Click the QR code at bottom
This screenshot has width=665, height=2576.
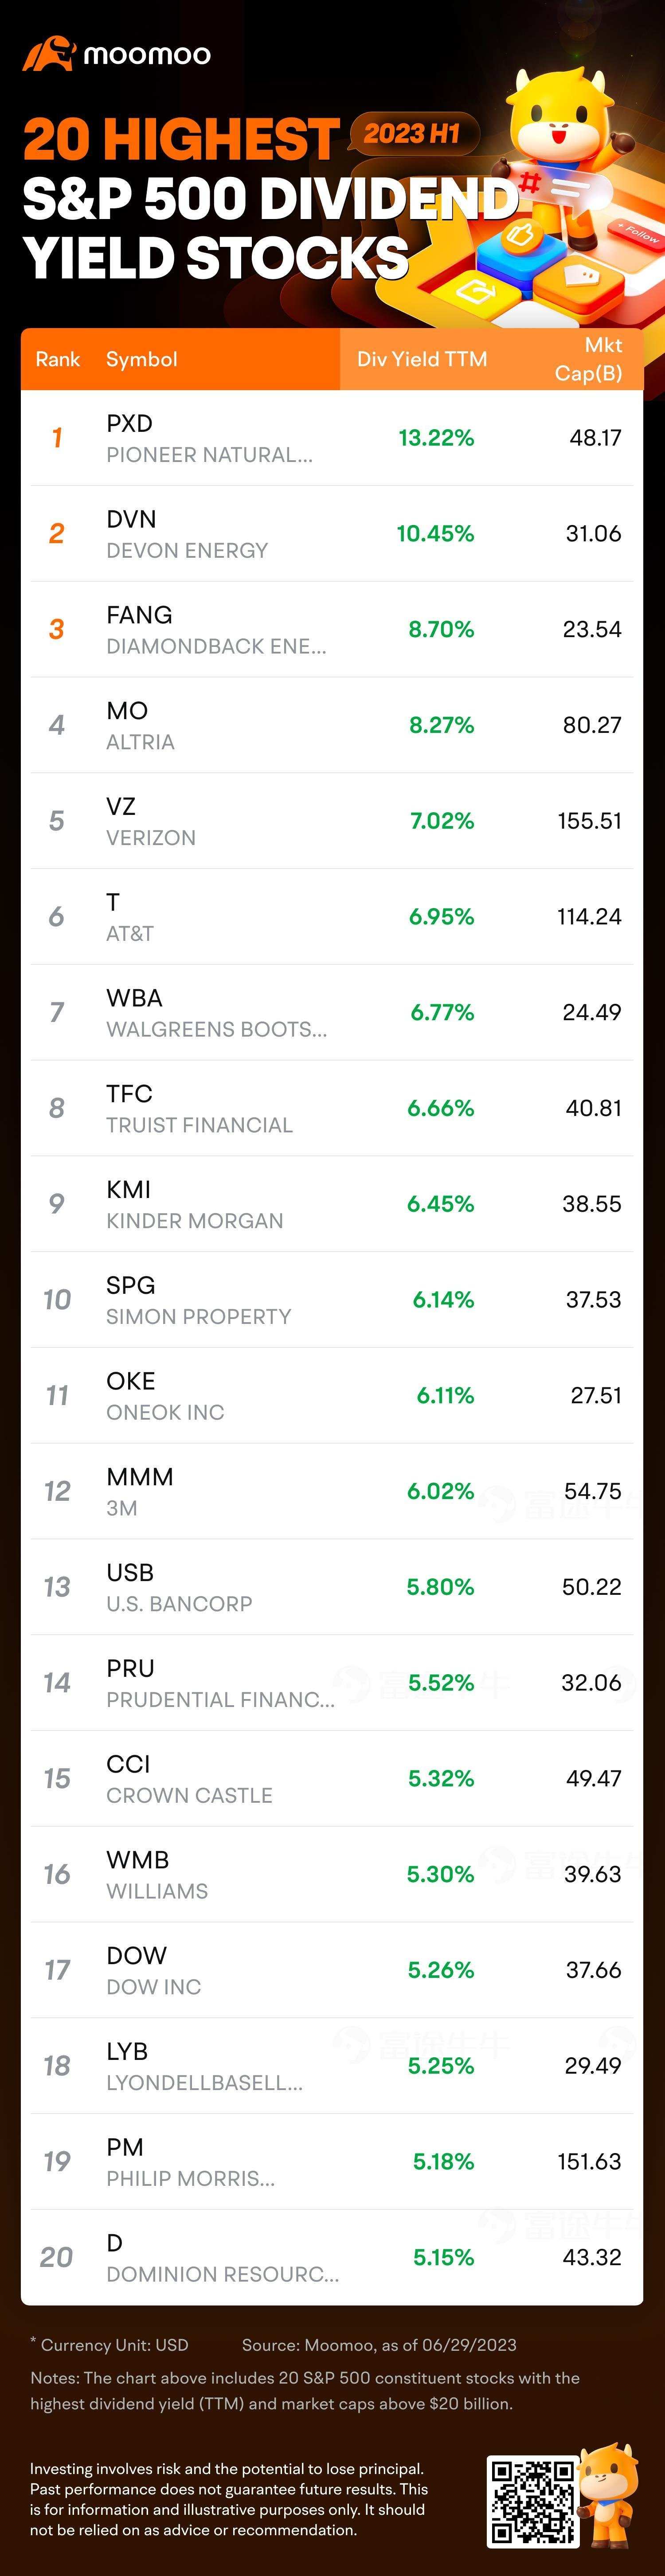pyautogui.click(x=531, y=2500)
